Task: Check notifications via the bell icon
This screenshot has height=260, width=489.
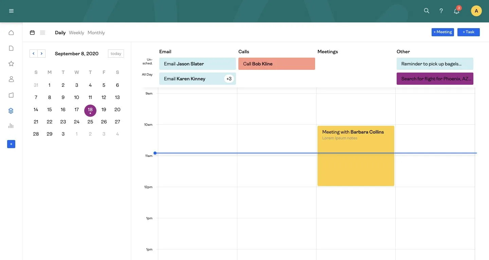Action: pyautogui.click(x=456, y=11)
